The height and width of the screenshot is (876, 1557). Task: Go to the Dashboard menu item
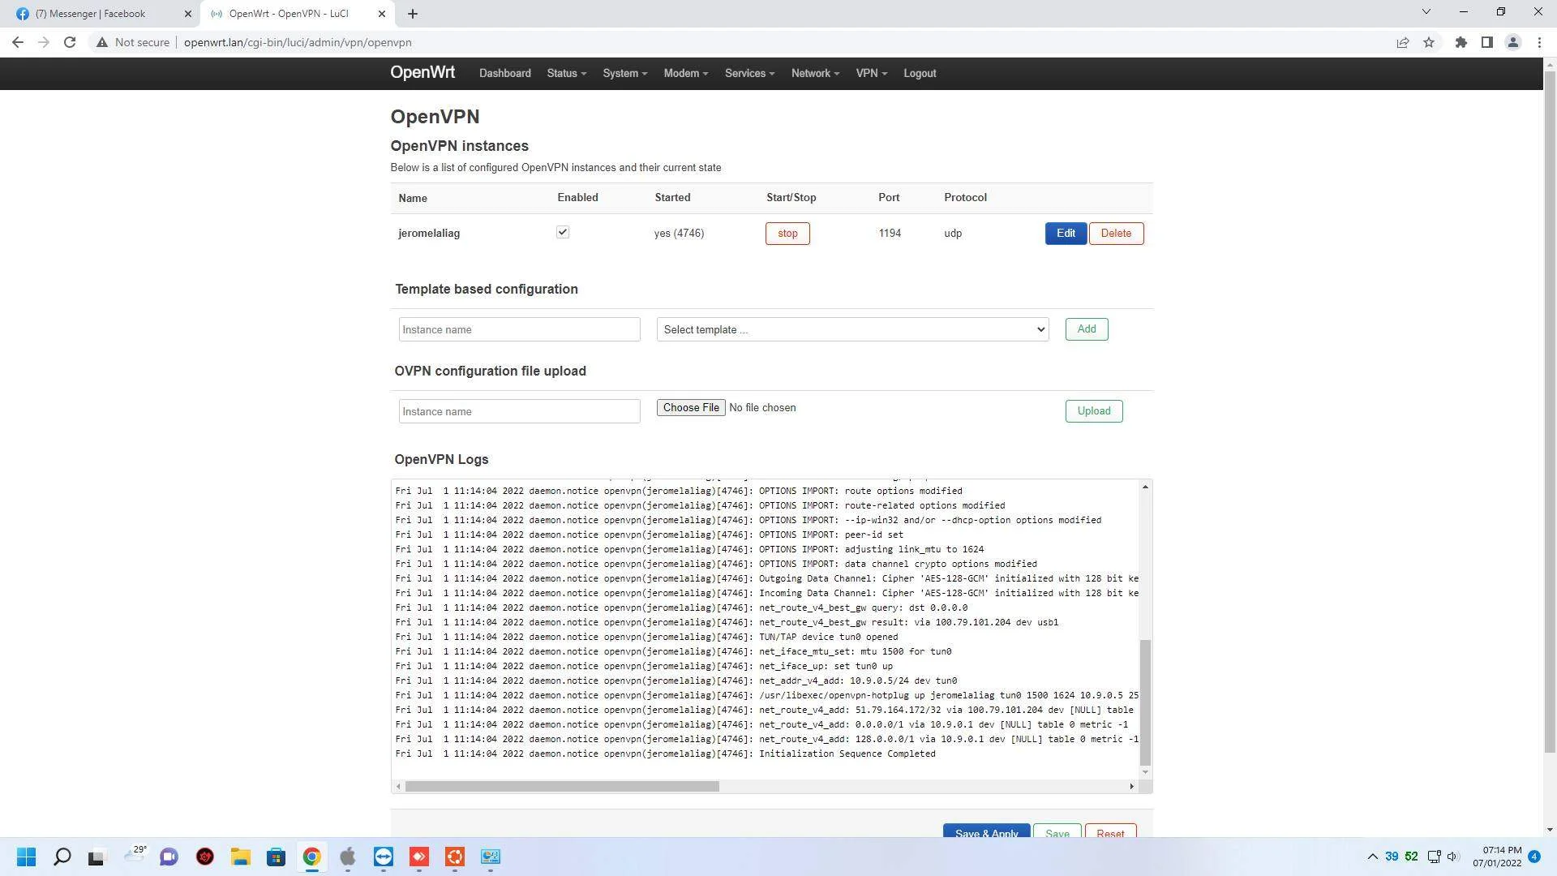504,73
